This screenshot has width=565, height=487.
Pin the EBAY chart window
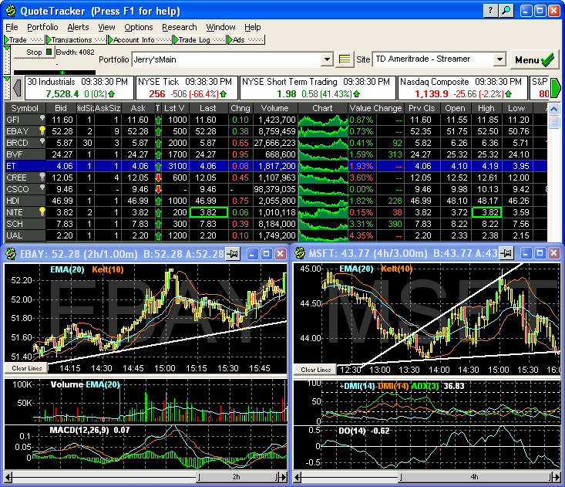coord(231,254)
